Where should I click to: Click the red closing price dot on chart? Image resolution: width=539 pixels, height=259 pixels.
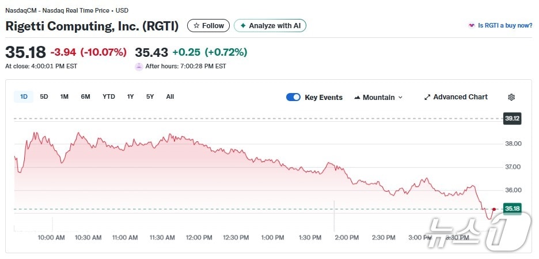(494, 208)
